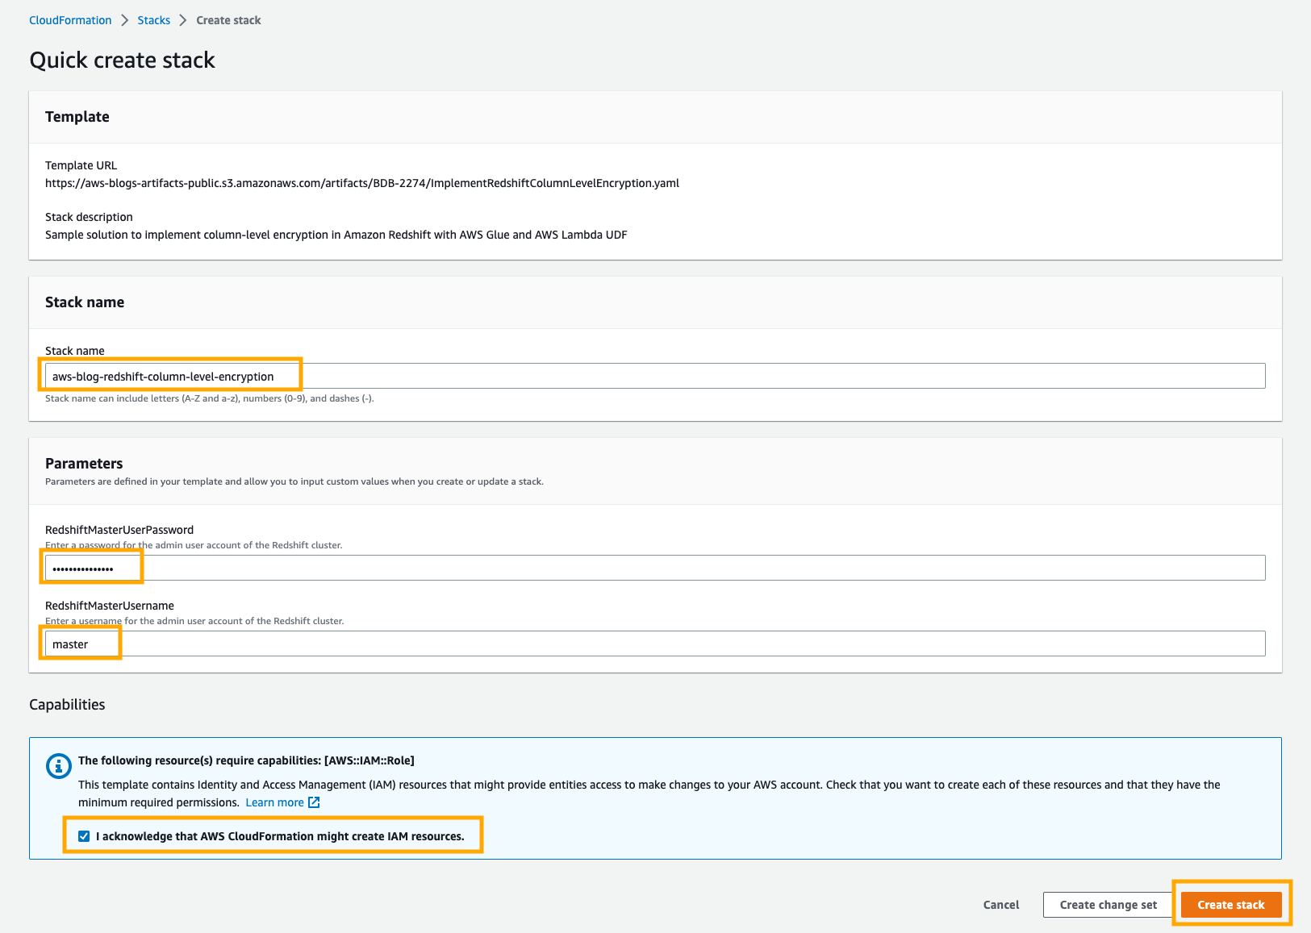Viewport: 1311px width, 933px height.
Task: Toggle the IAM resources acknowledgment checkbox
Action: pos(84,836)
